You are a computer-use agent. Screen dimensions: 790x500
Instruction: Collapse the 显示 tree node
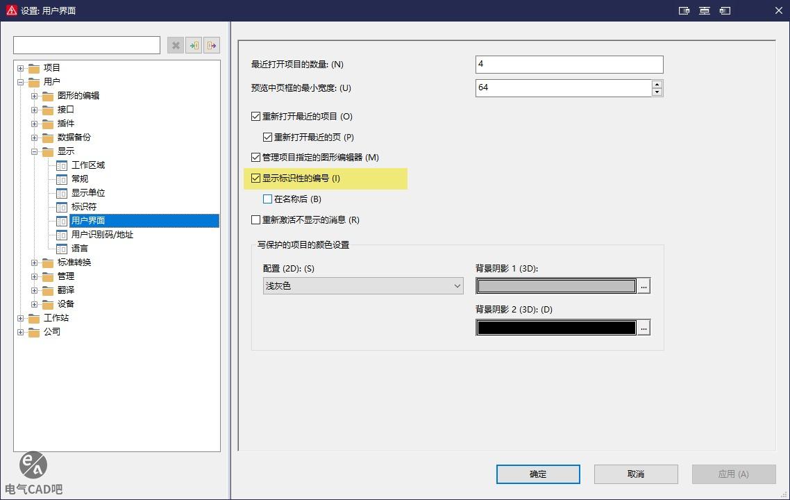(x=35, y=151)
